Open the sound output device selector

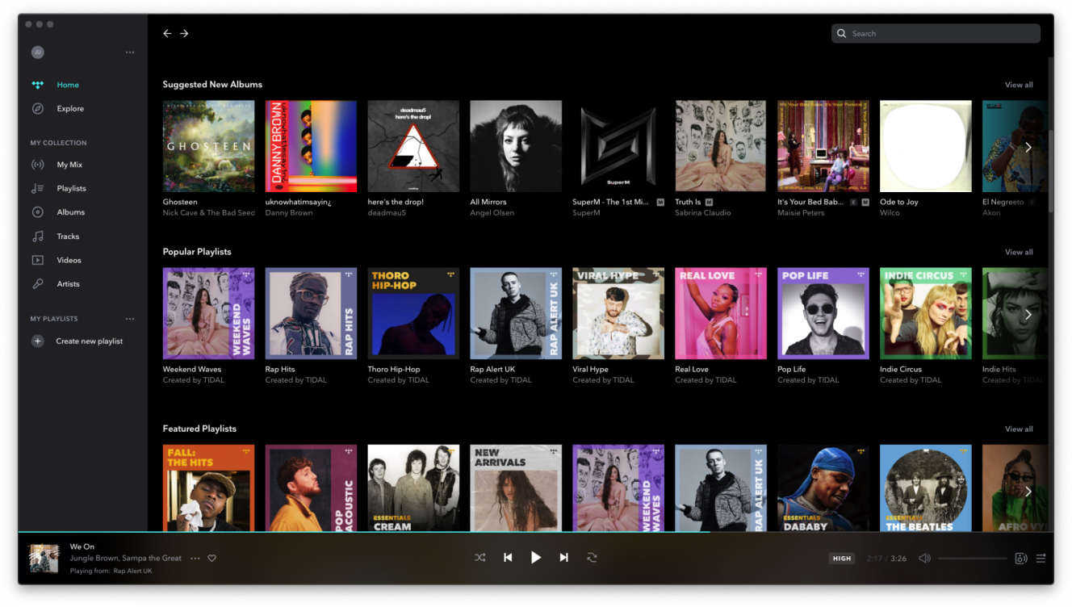click(1021, 559)
